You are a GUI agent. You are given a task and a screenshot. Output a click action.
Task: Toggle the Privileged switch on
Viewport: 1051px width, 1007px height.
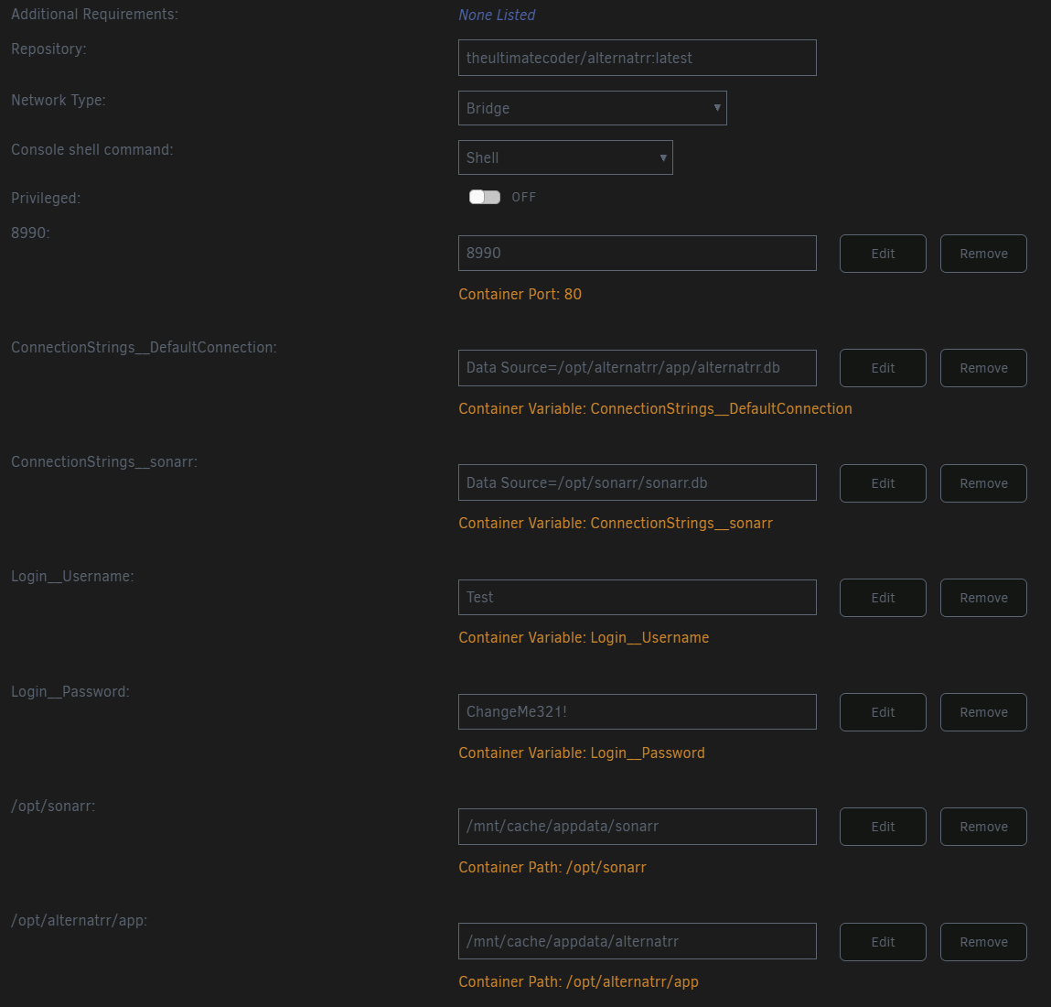485,197
